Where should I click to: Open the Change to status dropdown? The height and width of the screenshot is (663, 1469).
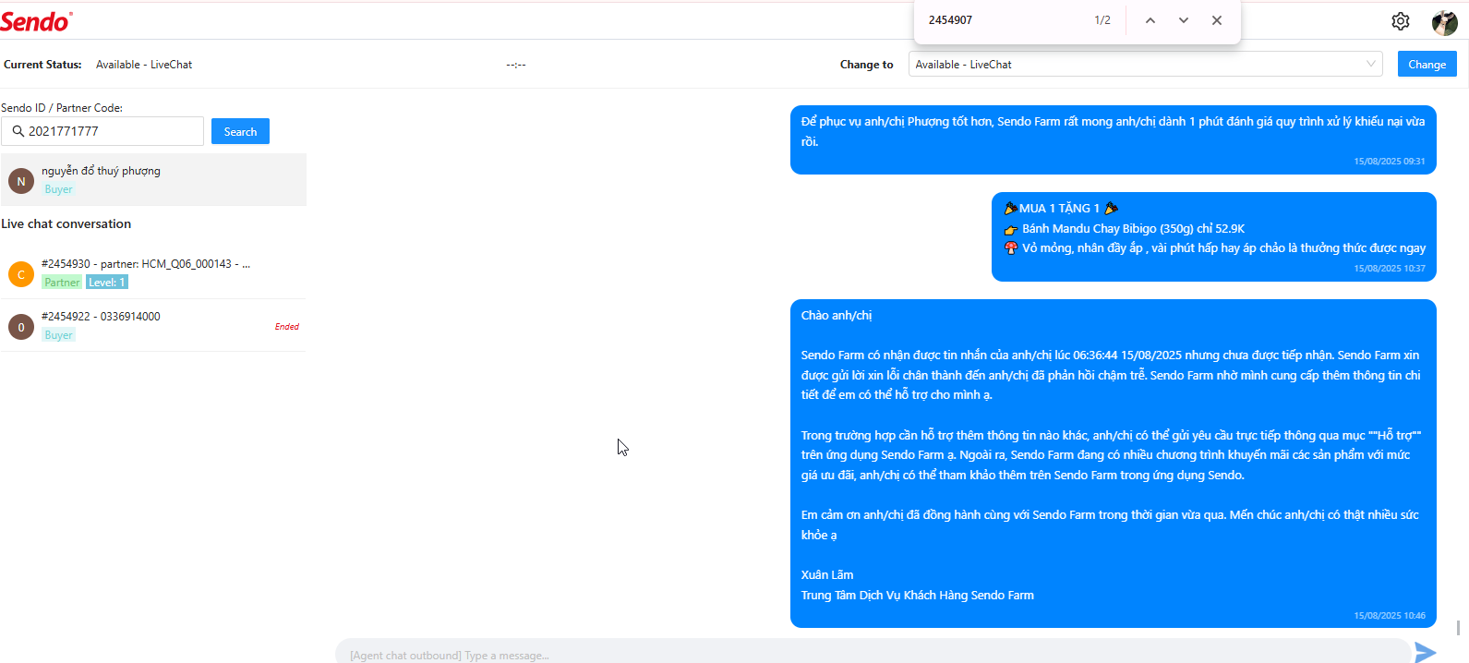[x=1145, y=64]
